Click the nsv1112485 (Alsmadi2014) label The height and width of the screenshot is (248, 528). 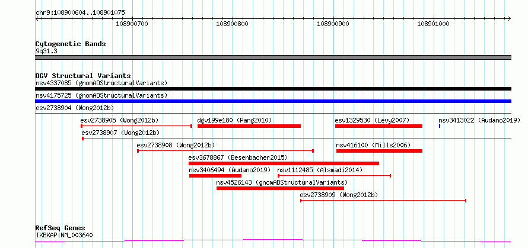[320, 170]
